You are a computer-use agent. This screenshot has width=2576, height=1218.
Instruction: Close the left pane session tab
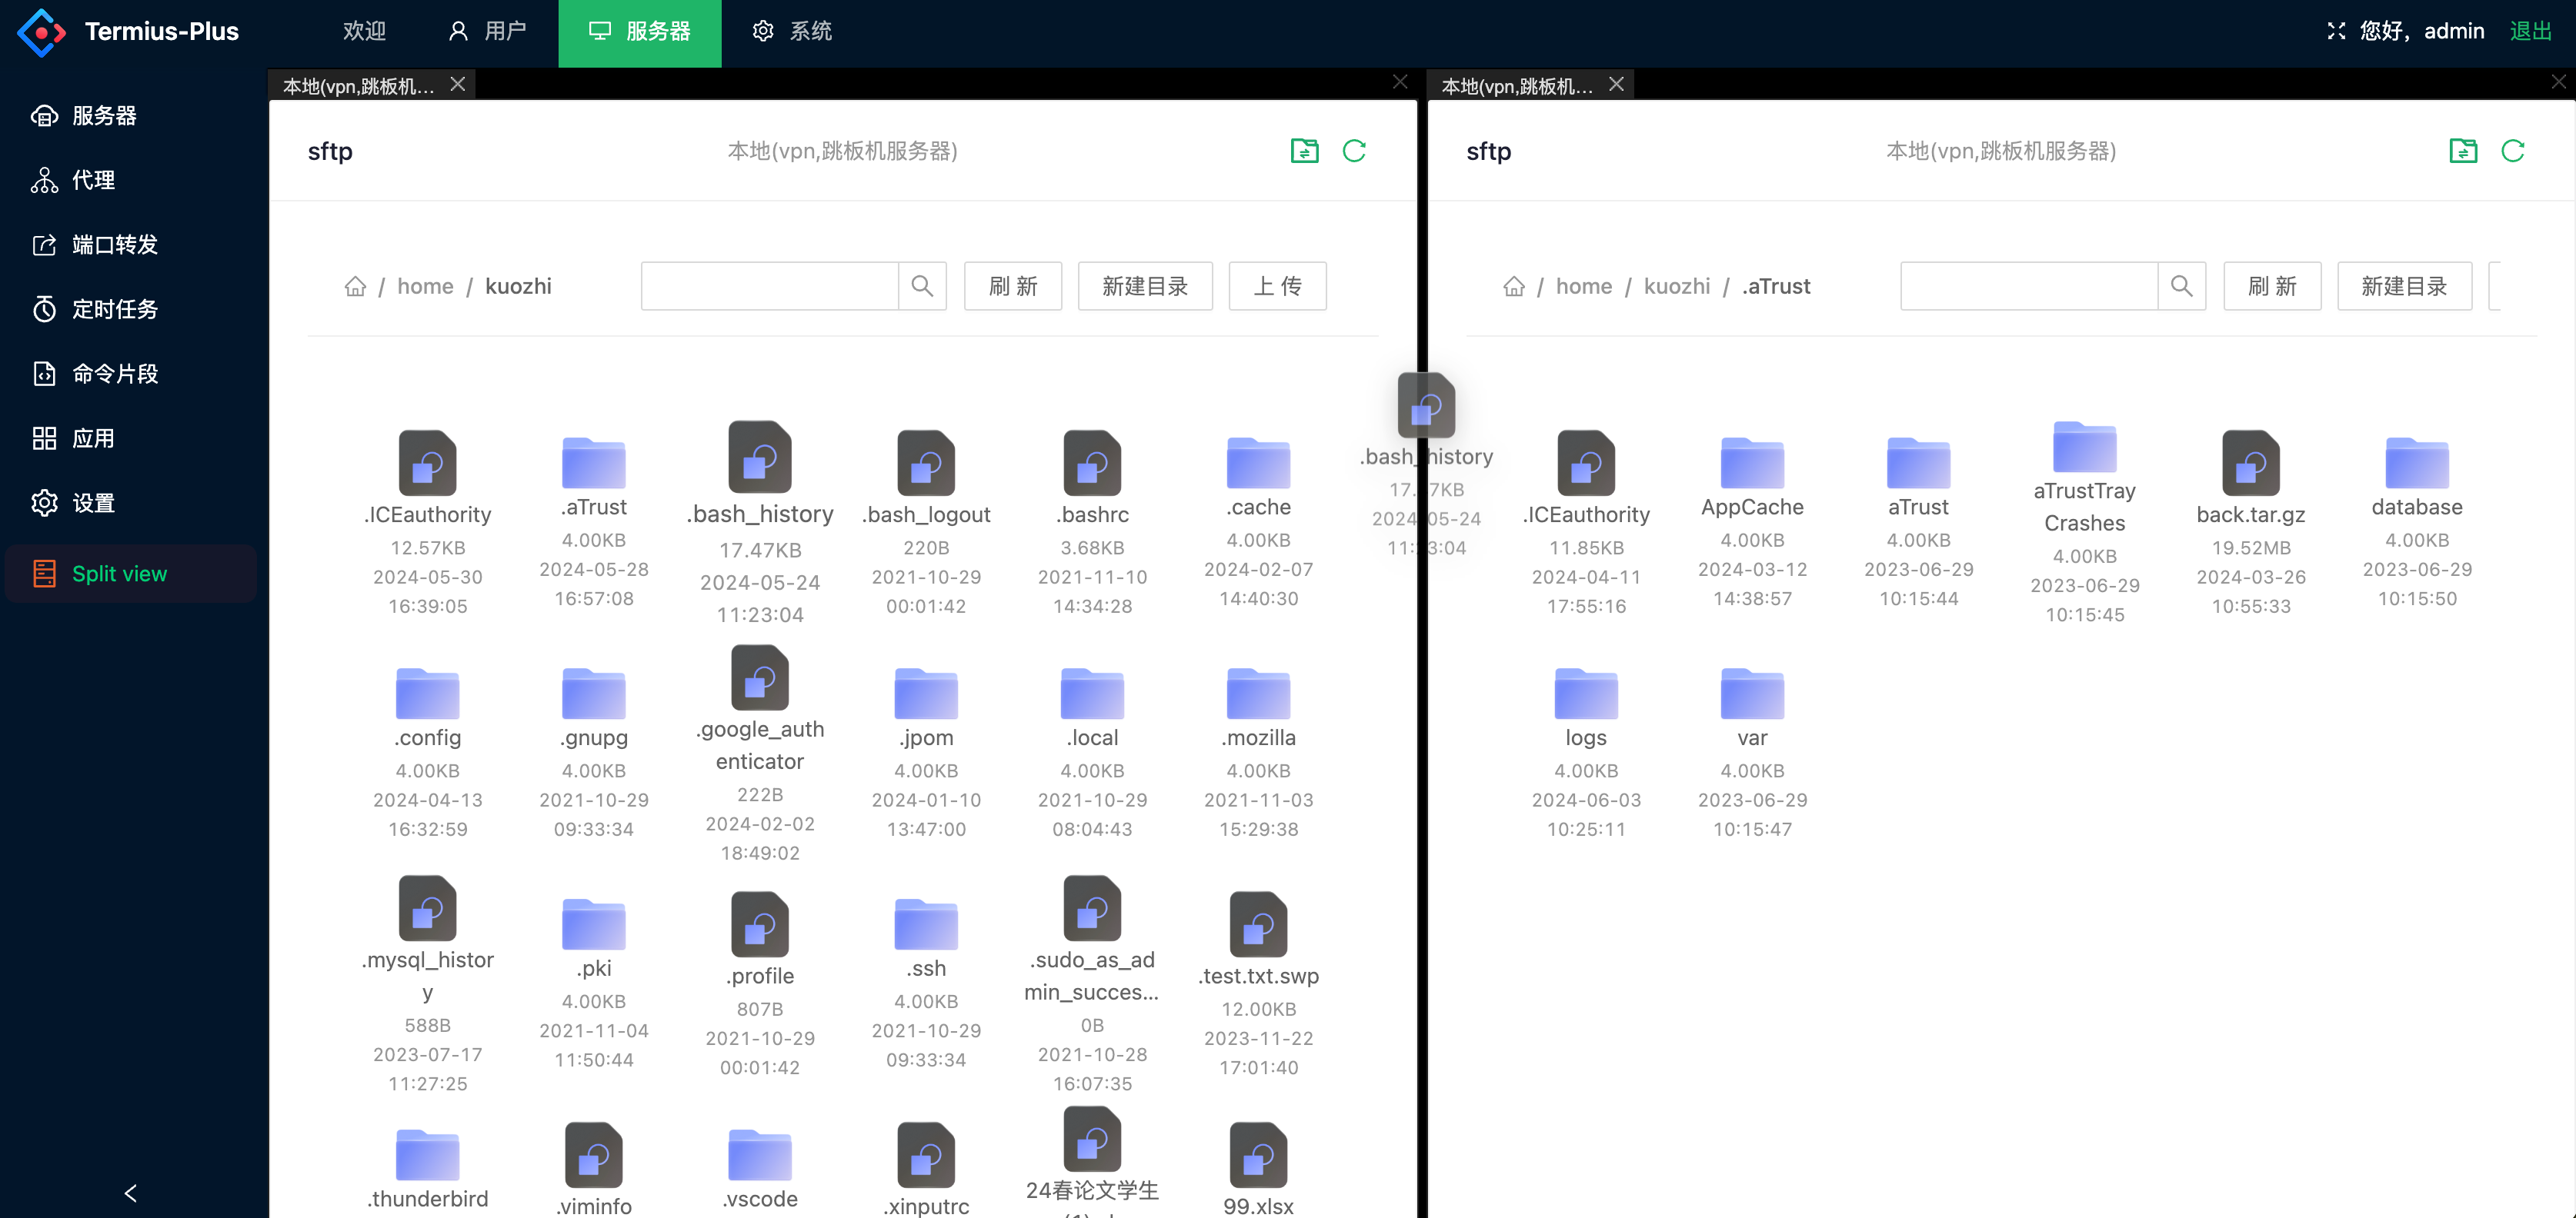(x=458, y=84)
